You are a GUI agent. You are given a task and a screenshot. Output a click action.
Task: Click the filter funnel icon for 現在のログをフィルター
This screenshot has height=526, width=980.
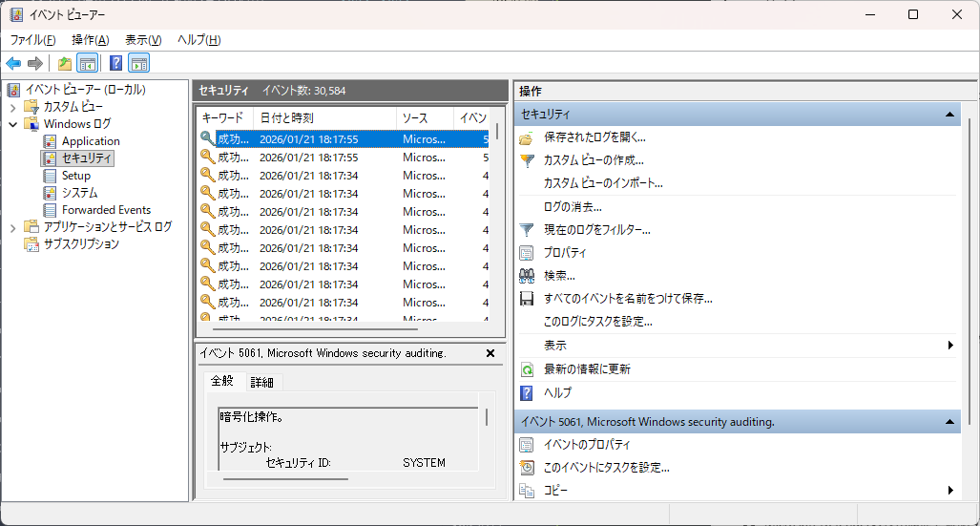[x=527, y=230]
